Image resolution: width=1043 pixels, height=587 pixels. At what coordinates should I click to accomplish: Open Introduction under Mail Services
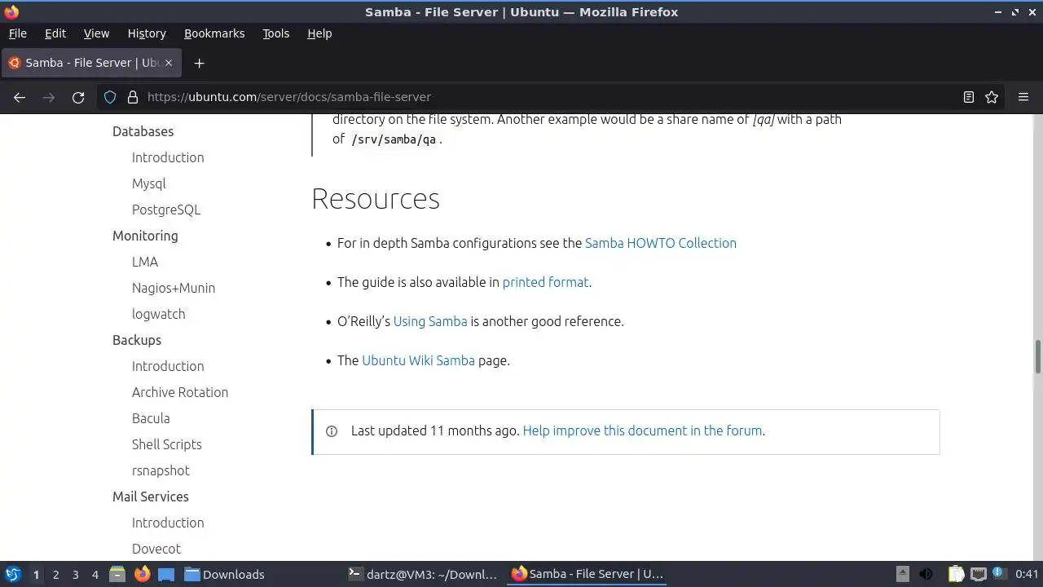(168, 523)
